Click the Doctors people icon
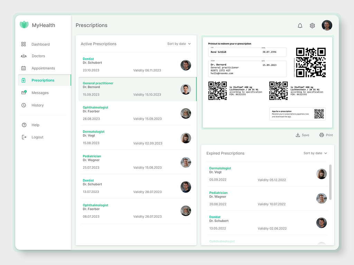Screen dimensions: 354x265 [x=24, y=56]
